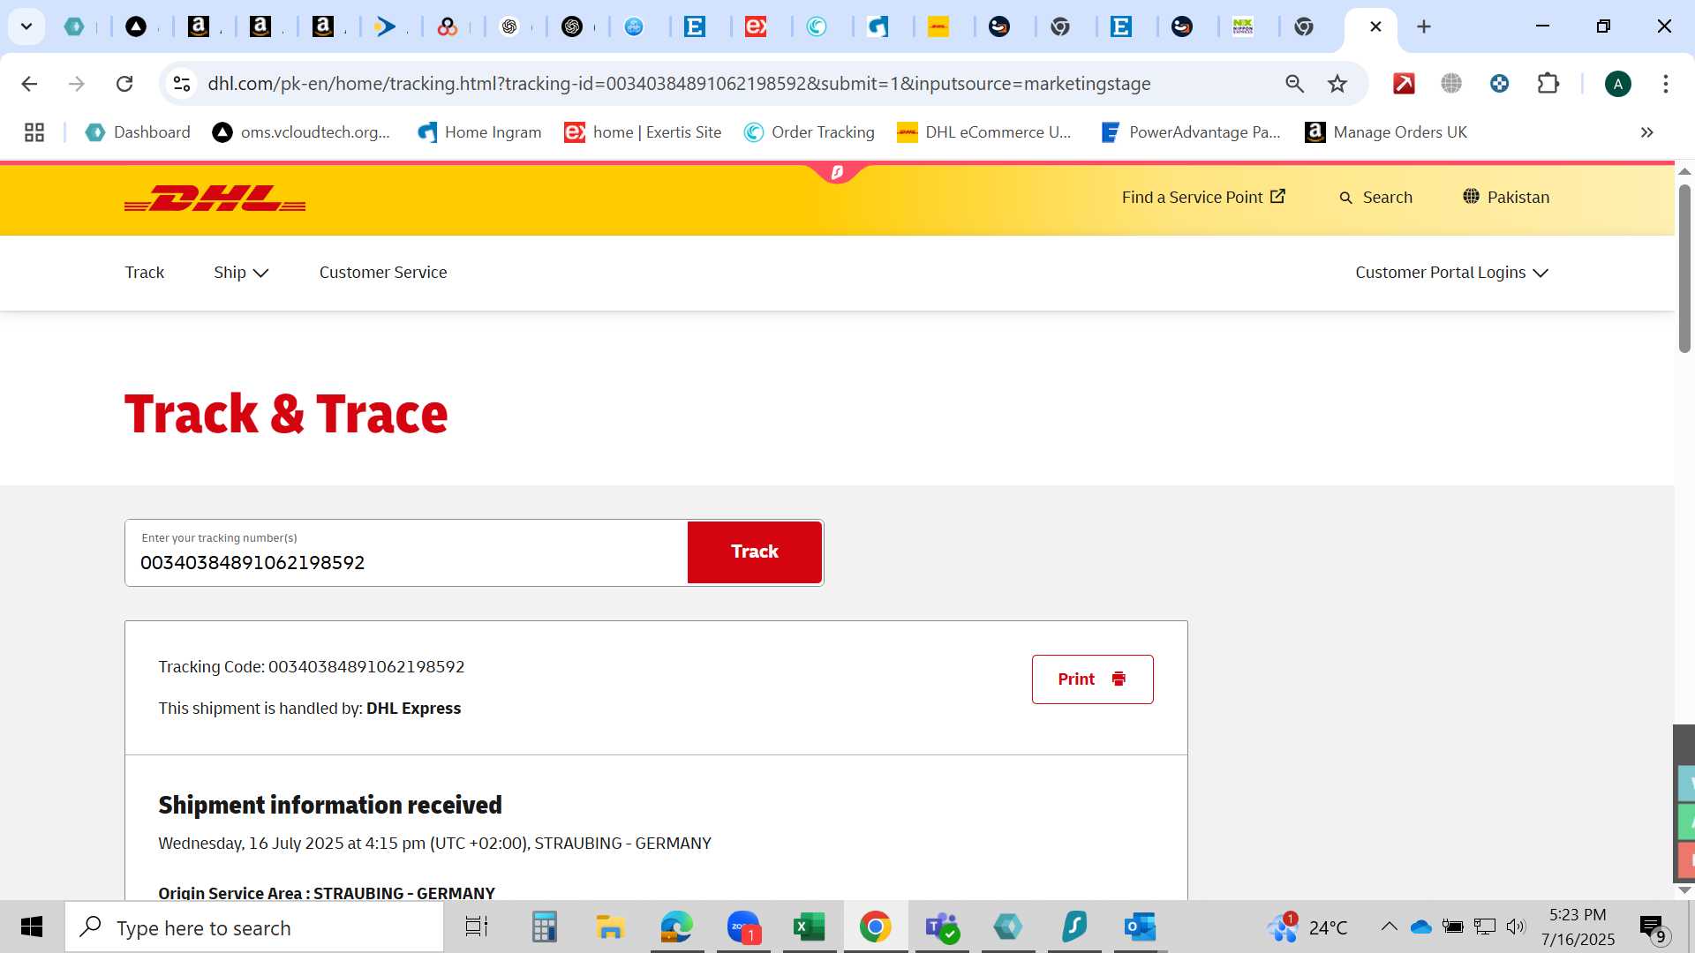Image resolution: width=1695 pixels, height=953 pixels.
Task: Open the apps grid in bookmarks bar
Action: [34, 132]
